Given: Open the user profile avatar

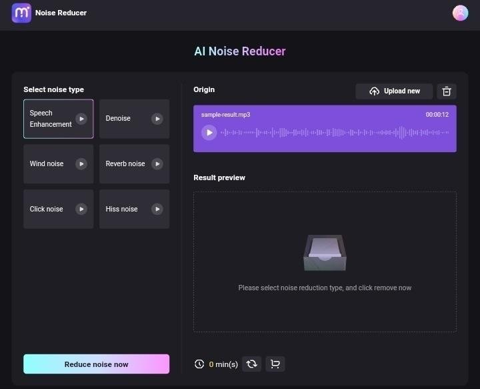Looking at the screenshot, I should tap(460, 13).
